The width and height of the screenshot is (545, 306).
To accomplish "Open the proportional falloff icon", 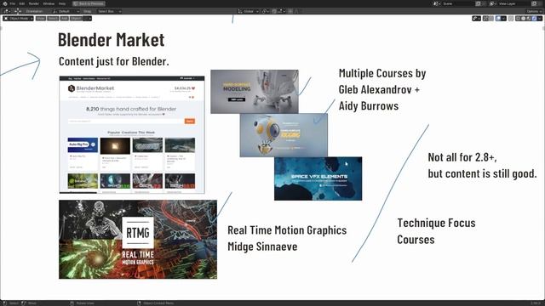I will [296, 11].
